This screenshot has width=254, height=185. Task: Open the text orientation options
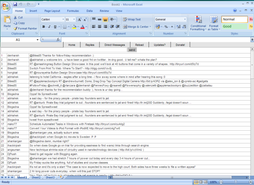113,20
